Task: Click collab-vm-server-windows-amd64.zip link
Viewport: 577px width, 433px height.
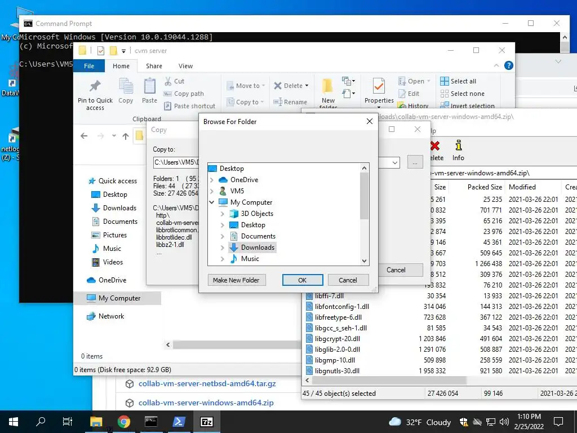Action: coord(206,403)
